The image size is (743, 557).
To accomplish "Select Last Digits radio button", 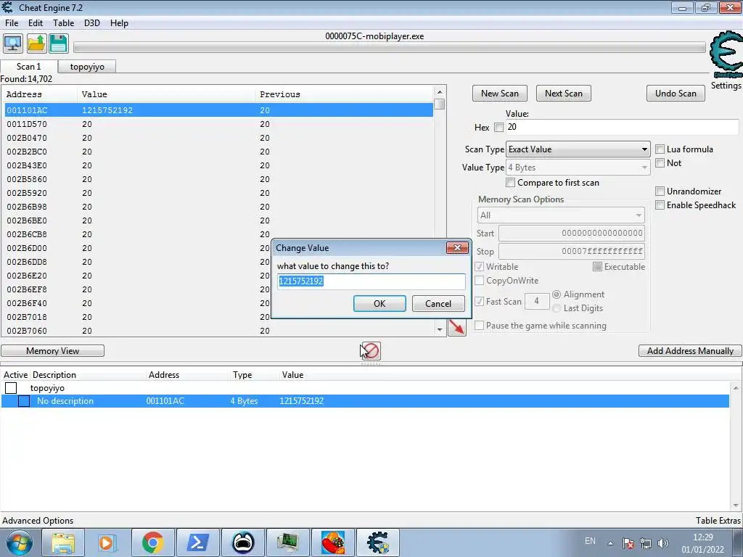I will 557,308.
